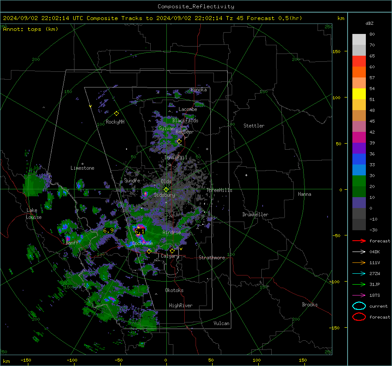Click the Brooks city label

(310, 305)
